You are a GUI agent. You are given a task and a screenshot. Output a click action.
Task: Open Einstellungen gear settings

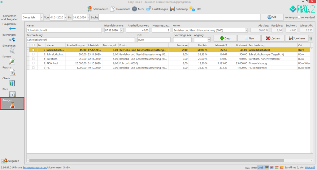pyautogui.click(x=157, y=9)
